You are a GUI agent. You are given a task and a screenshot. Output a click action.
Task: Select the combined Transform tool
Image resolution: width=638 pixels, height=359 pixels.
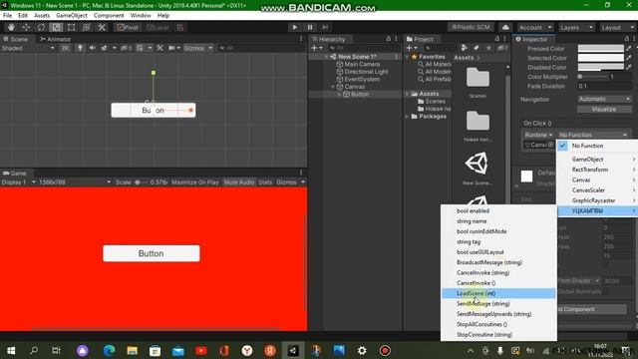tap(87, 27)
